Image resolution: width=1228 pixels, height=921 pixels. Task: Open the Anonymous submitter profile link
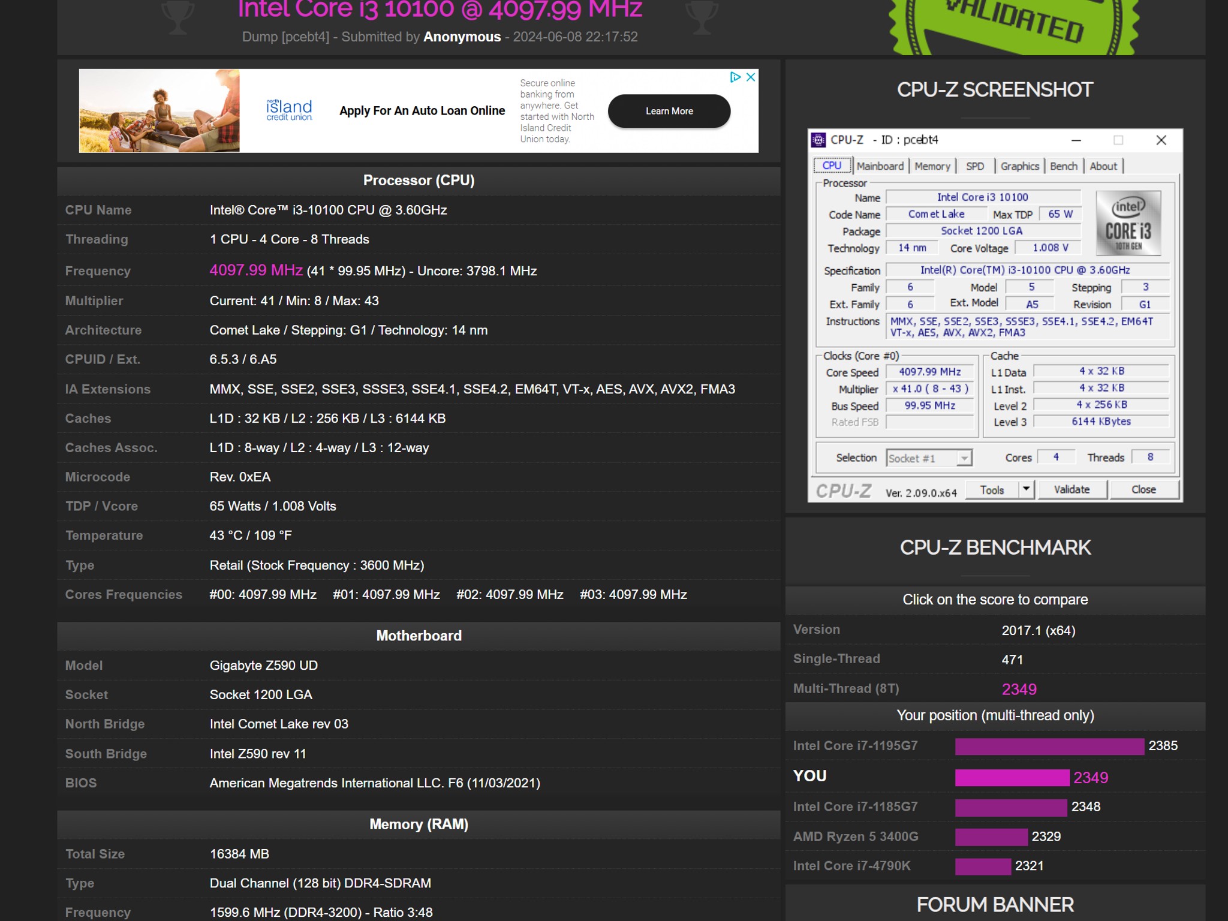pos(462,37)
